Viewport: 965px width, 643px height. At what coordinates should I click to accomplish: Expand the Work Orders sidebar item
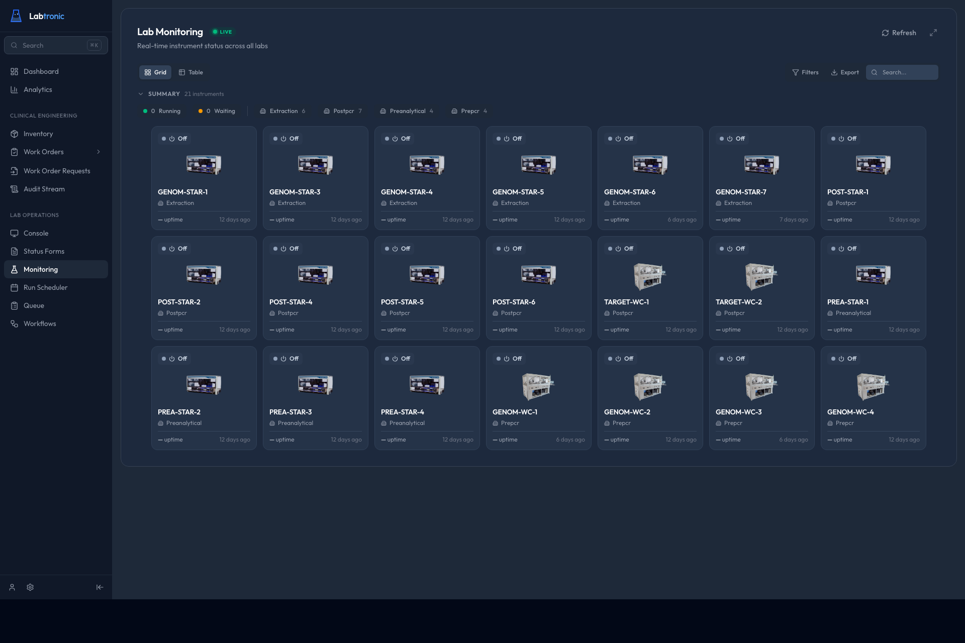pos(99,152)
